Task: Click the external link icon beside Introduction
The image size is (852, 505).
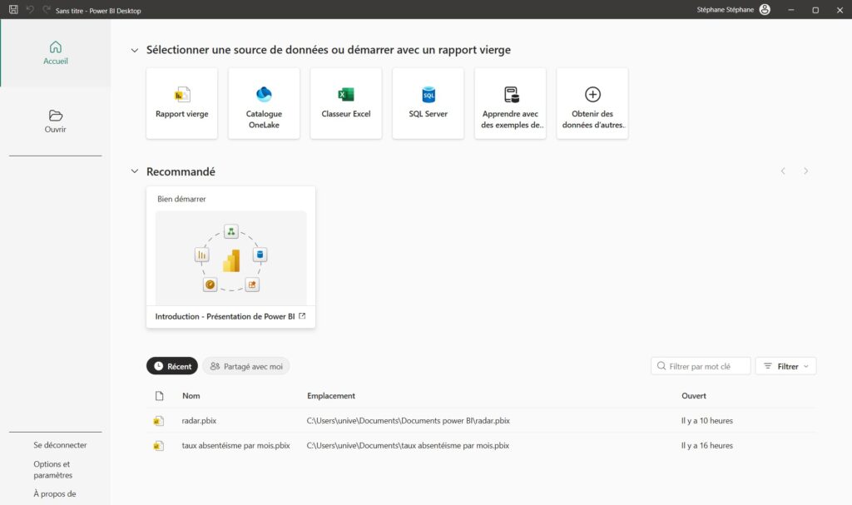Action: pos(302,316)
